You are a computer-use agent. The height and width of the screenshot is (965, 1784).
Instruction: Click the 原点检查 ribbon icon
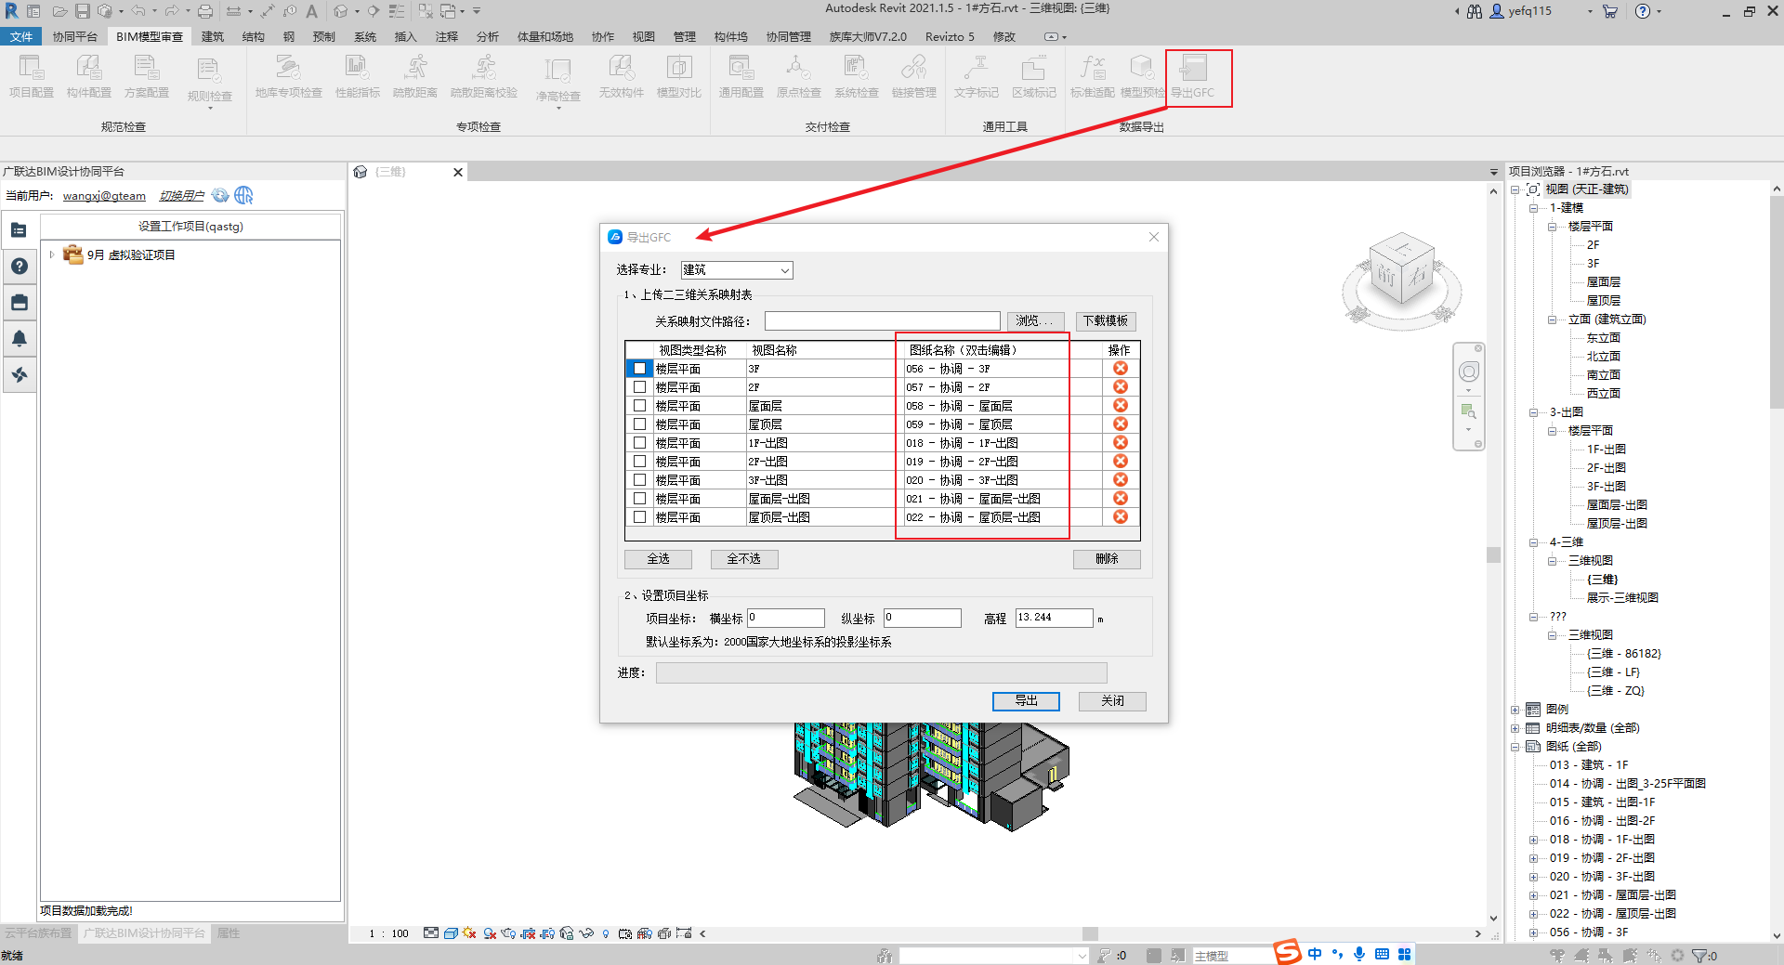tap(799, 76)
